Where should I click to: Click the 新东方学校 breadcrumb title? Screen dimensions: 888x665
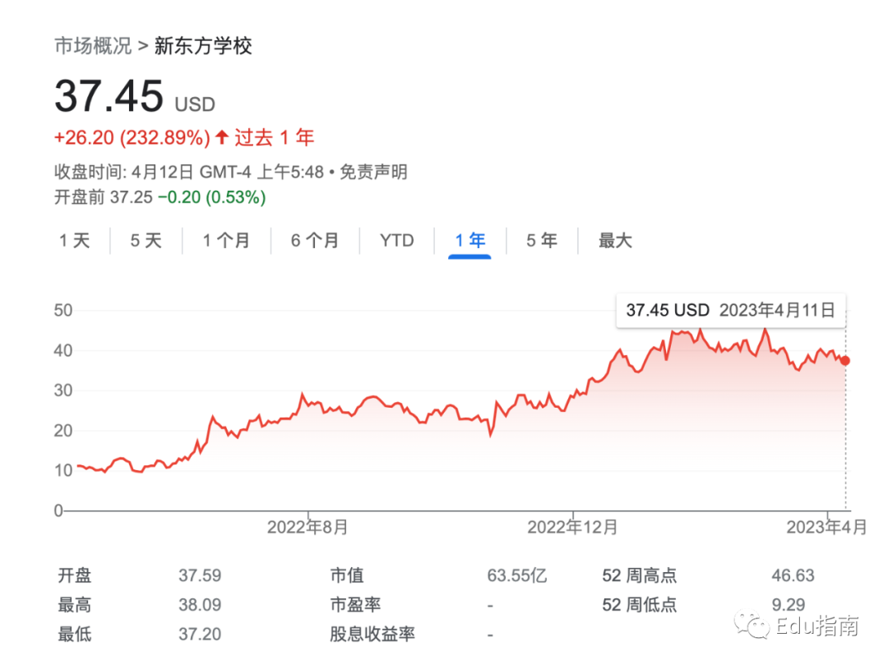click(203, 46)
